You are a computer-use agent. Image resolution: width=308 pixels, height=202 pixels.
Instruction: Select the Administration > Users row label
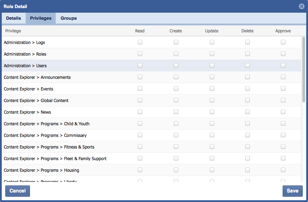click(25, 66)
